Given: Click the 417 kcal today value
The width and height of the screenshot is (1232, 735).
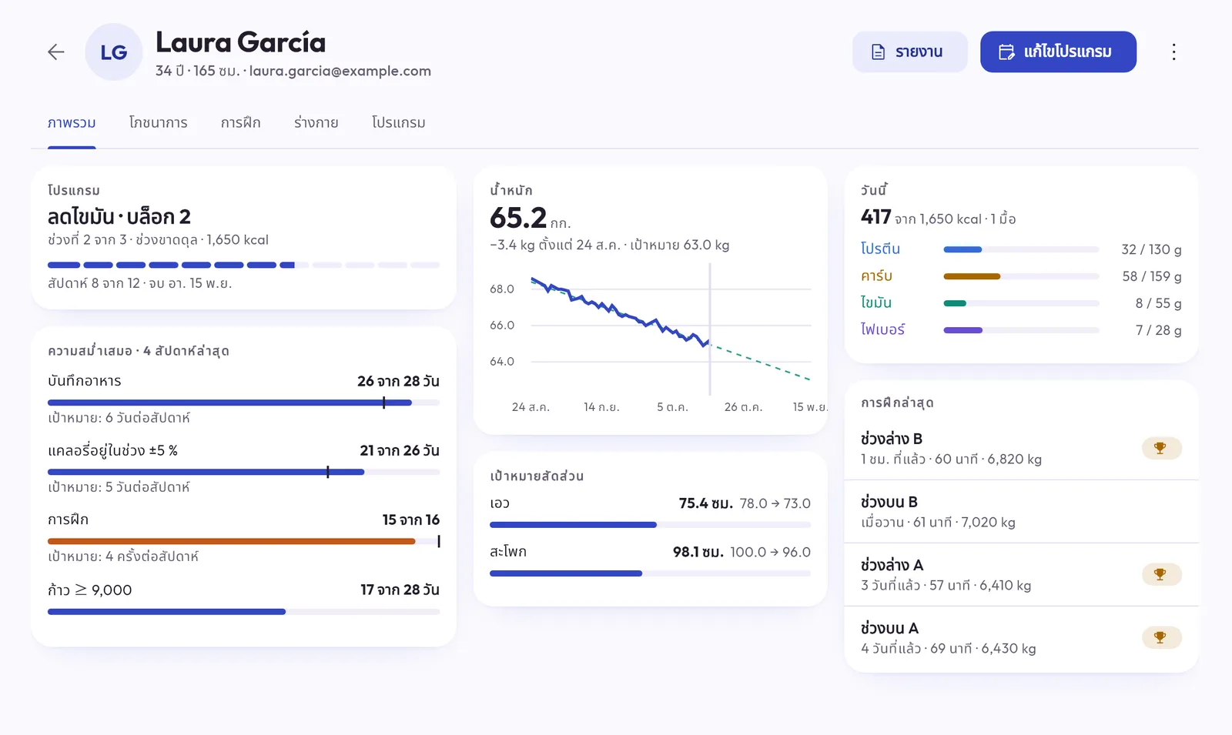Looking at the screenshot, I should coord(876,217).
